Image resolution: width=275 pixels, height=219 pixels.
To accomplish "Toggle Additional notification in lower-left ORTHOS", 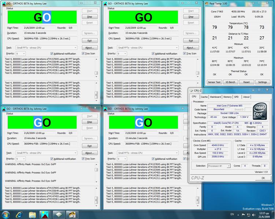I will pyautogui.click(x=52, y=159).
